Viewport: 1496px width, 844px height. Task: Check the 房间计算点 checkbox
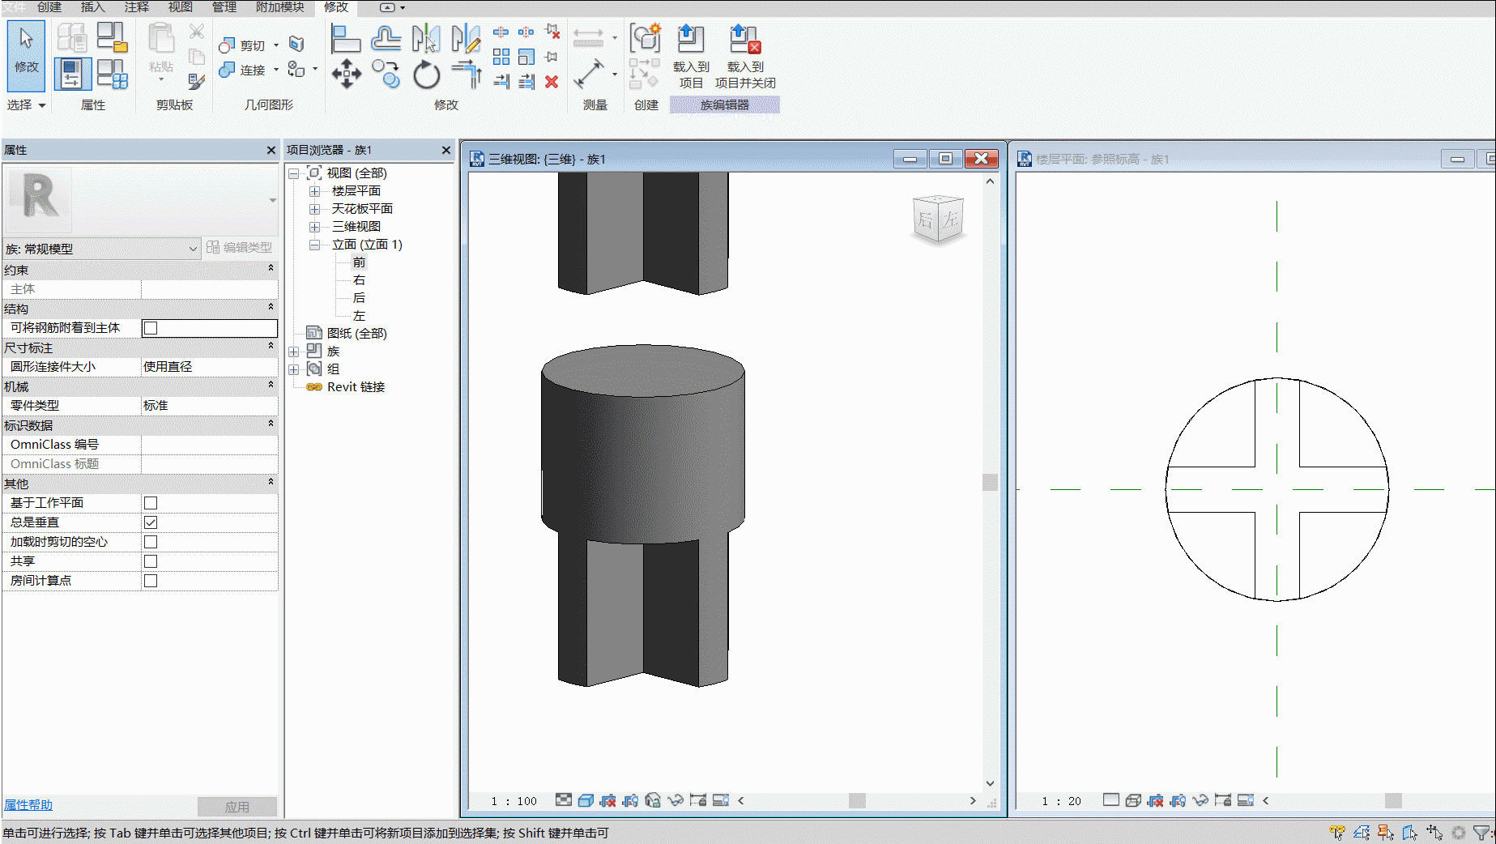151,581
